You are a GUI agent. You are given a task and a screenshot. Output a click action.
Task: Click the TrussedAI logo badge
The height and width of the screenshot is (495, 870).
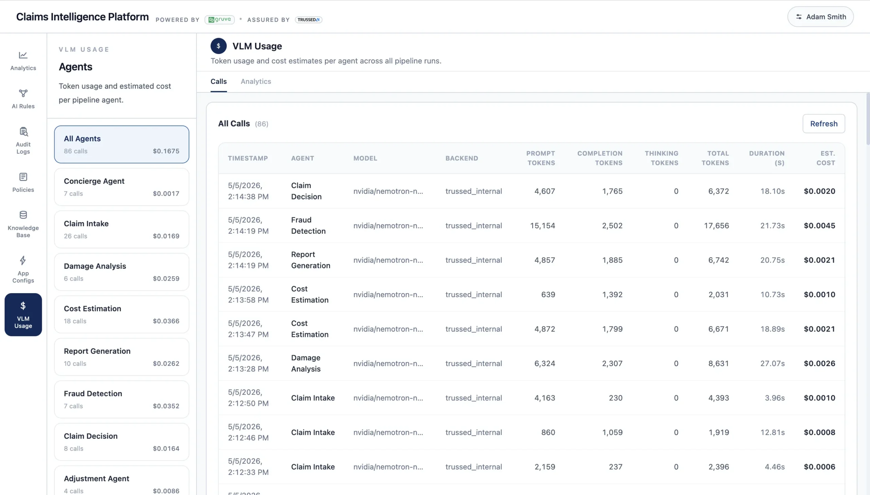(x=309, y=19)
